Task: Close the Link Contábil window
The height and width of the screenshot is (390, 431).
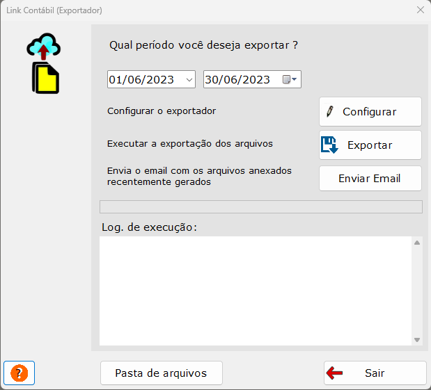Action: click(x=420, y=10)
